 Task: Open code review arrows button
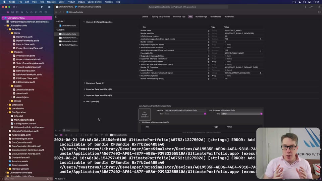(311, 7)
